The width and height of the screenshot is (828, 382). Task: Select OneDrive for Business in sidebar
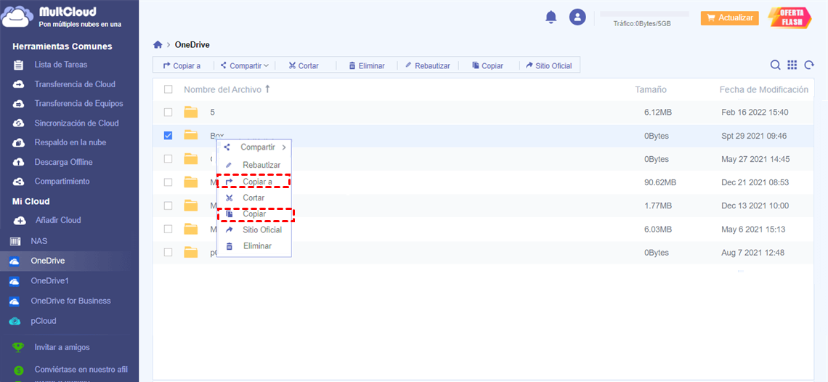point(70,301)
